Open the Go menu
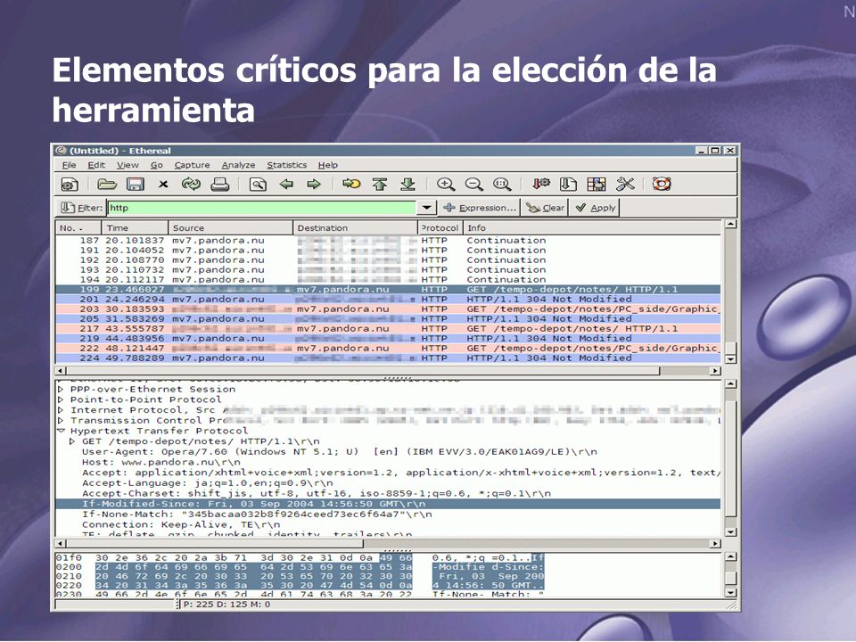856x642 pixels. pos(157,165)
